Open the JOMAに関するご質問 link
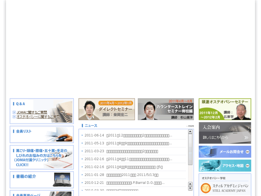The image size is (261, 196). pos(32,113)
